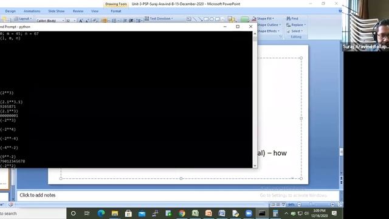Viewport: 389px width, 219px height.
Task: Toggle bulleted list formatting
Action: (105, 20)
